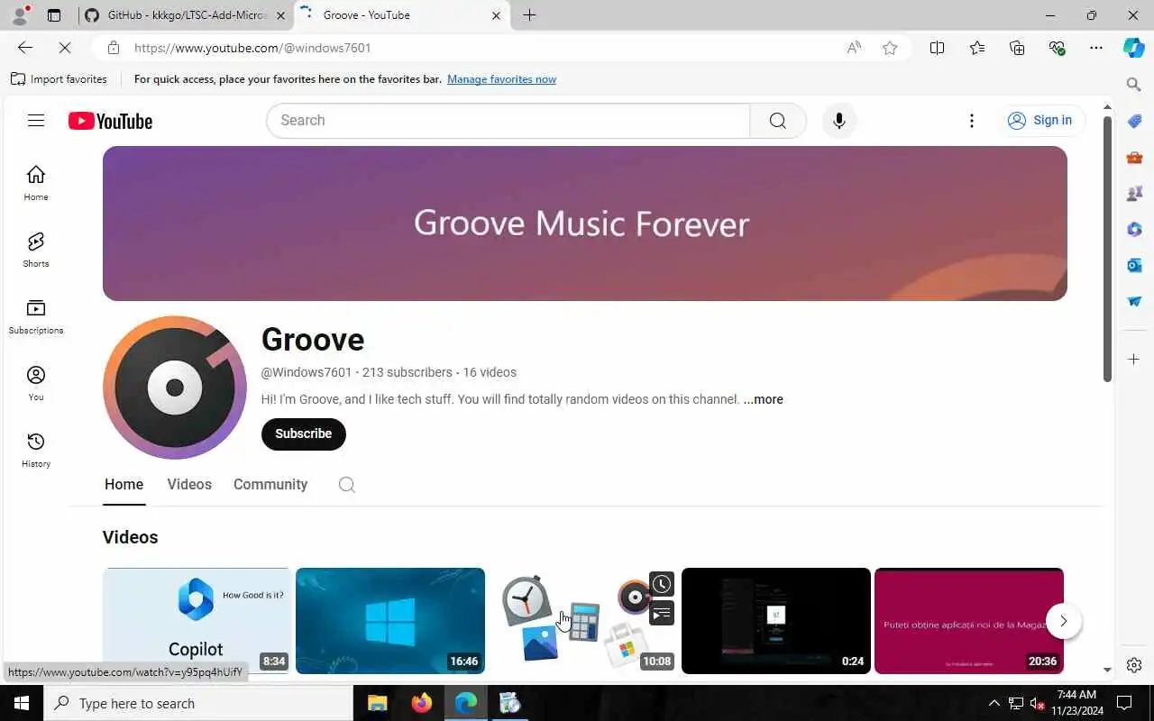Open Home in the left sidebar

pos(36,183)
